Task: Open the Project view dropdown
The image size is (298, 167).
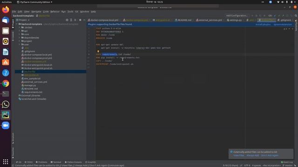Action: [x=23, y=20]
